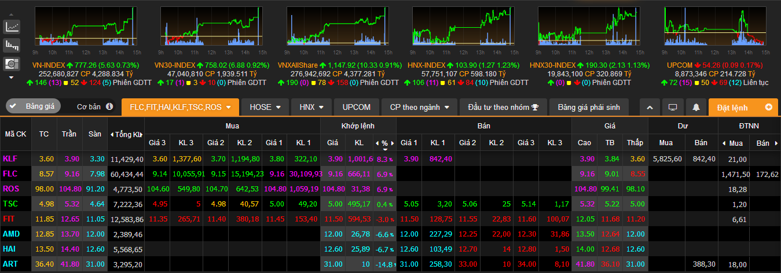Screen dimensions: 781x273
Task: Click the Thấp price column header
Action: tap(635, 142)
